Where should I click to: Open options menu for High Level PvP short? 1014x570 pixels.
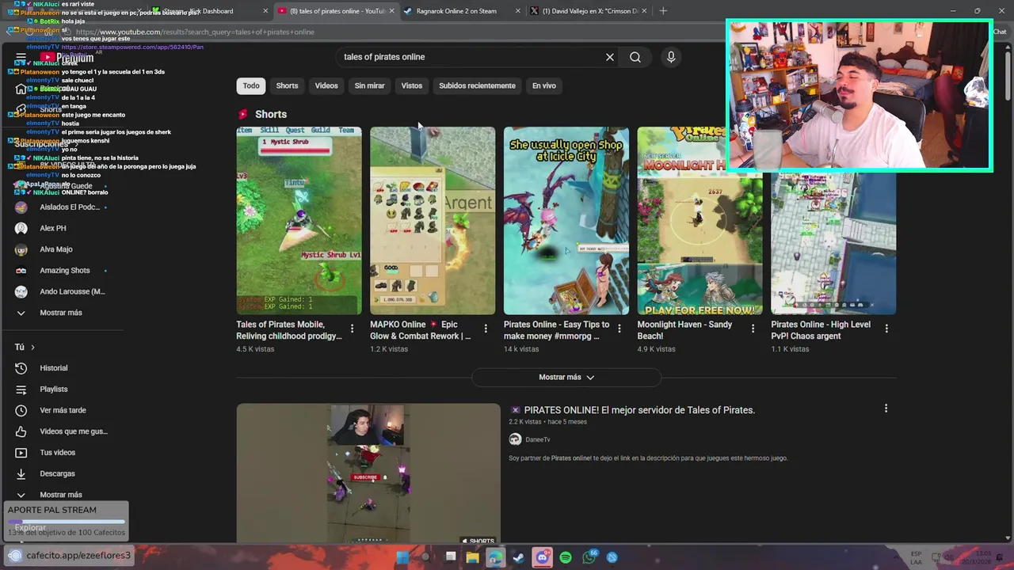pyautogui.click(x=886, y=329)
